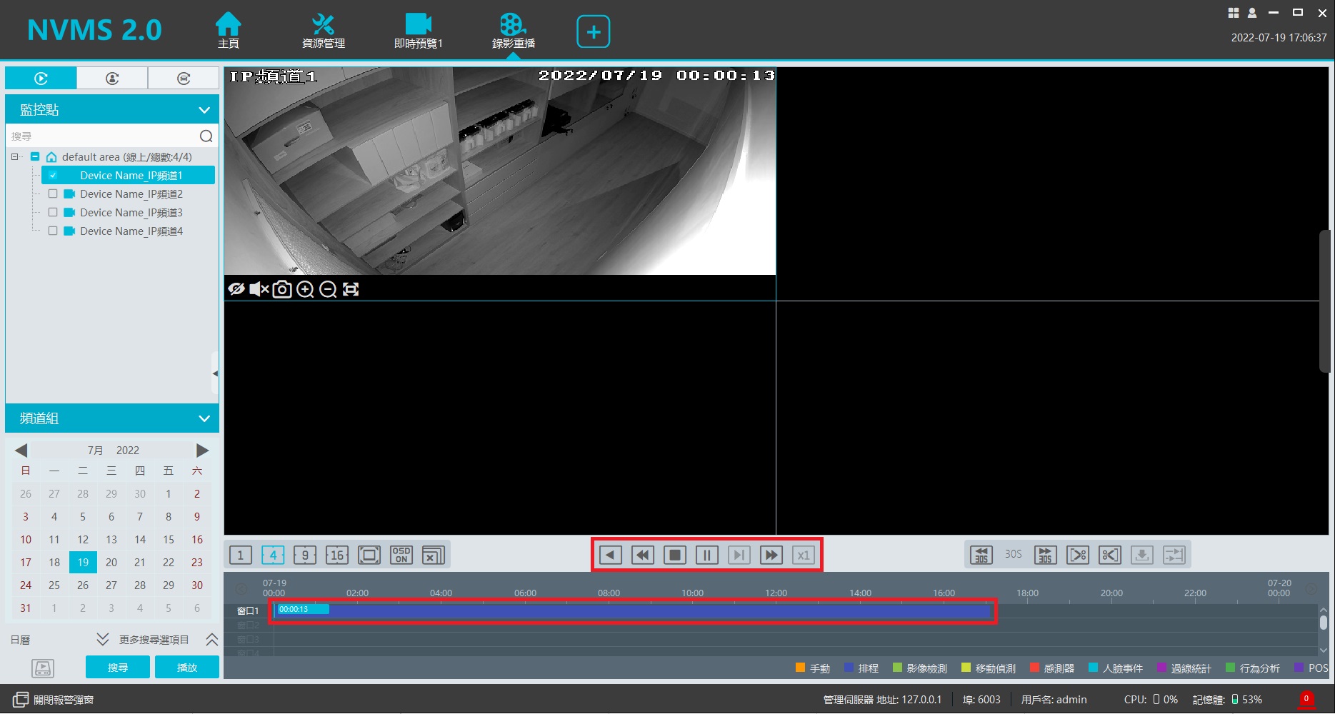1335x714 pixels.
Task: Select July 20 in the calendar
Action: (x=111, y=562)
